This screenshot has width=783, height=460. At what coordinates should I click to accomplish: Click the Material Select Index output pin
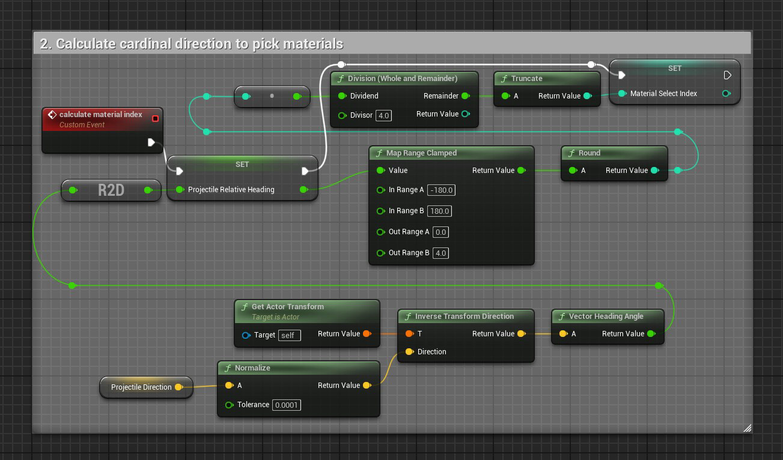point(727,94)
